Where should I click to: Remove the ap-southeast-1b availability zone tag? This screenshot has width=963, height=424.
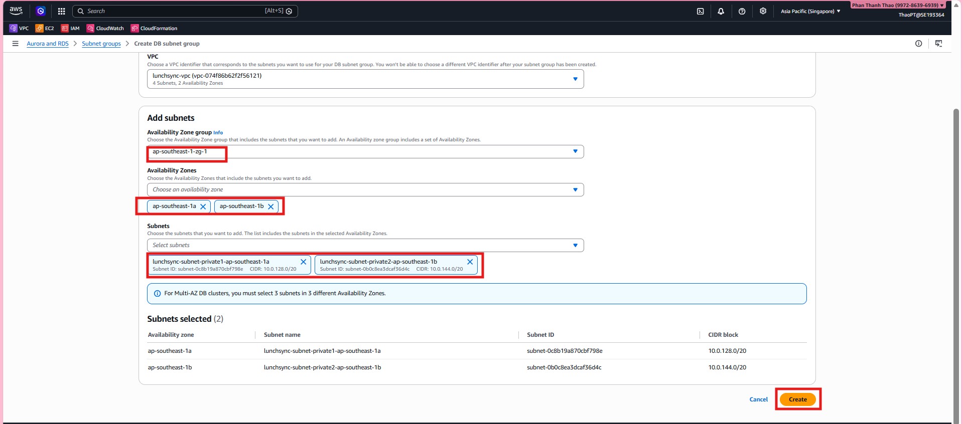[x=271, y=206]
